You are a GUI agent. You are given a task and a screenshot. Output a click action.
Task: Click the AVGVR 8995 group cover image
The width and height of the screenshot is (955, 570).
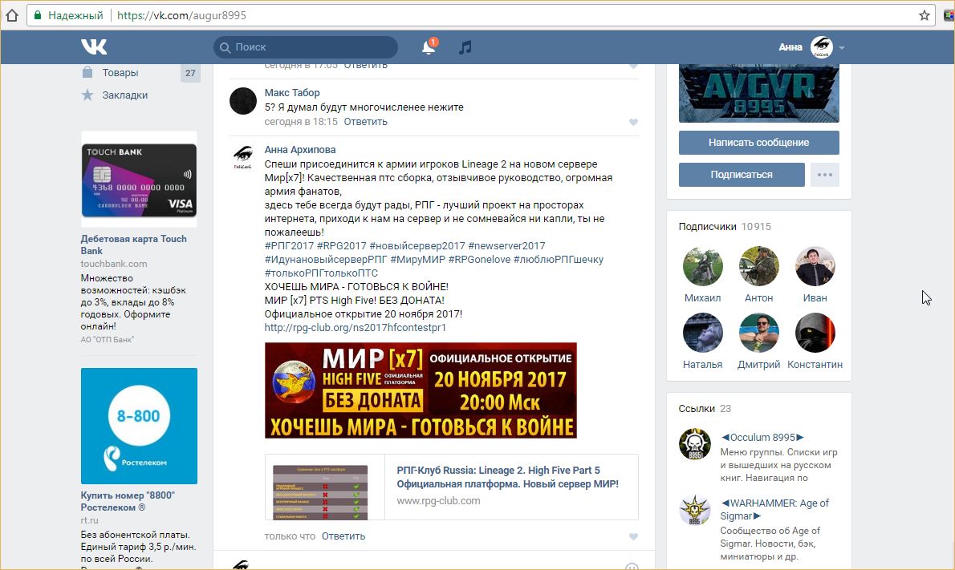click(759, 93)
